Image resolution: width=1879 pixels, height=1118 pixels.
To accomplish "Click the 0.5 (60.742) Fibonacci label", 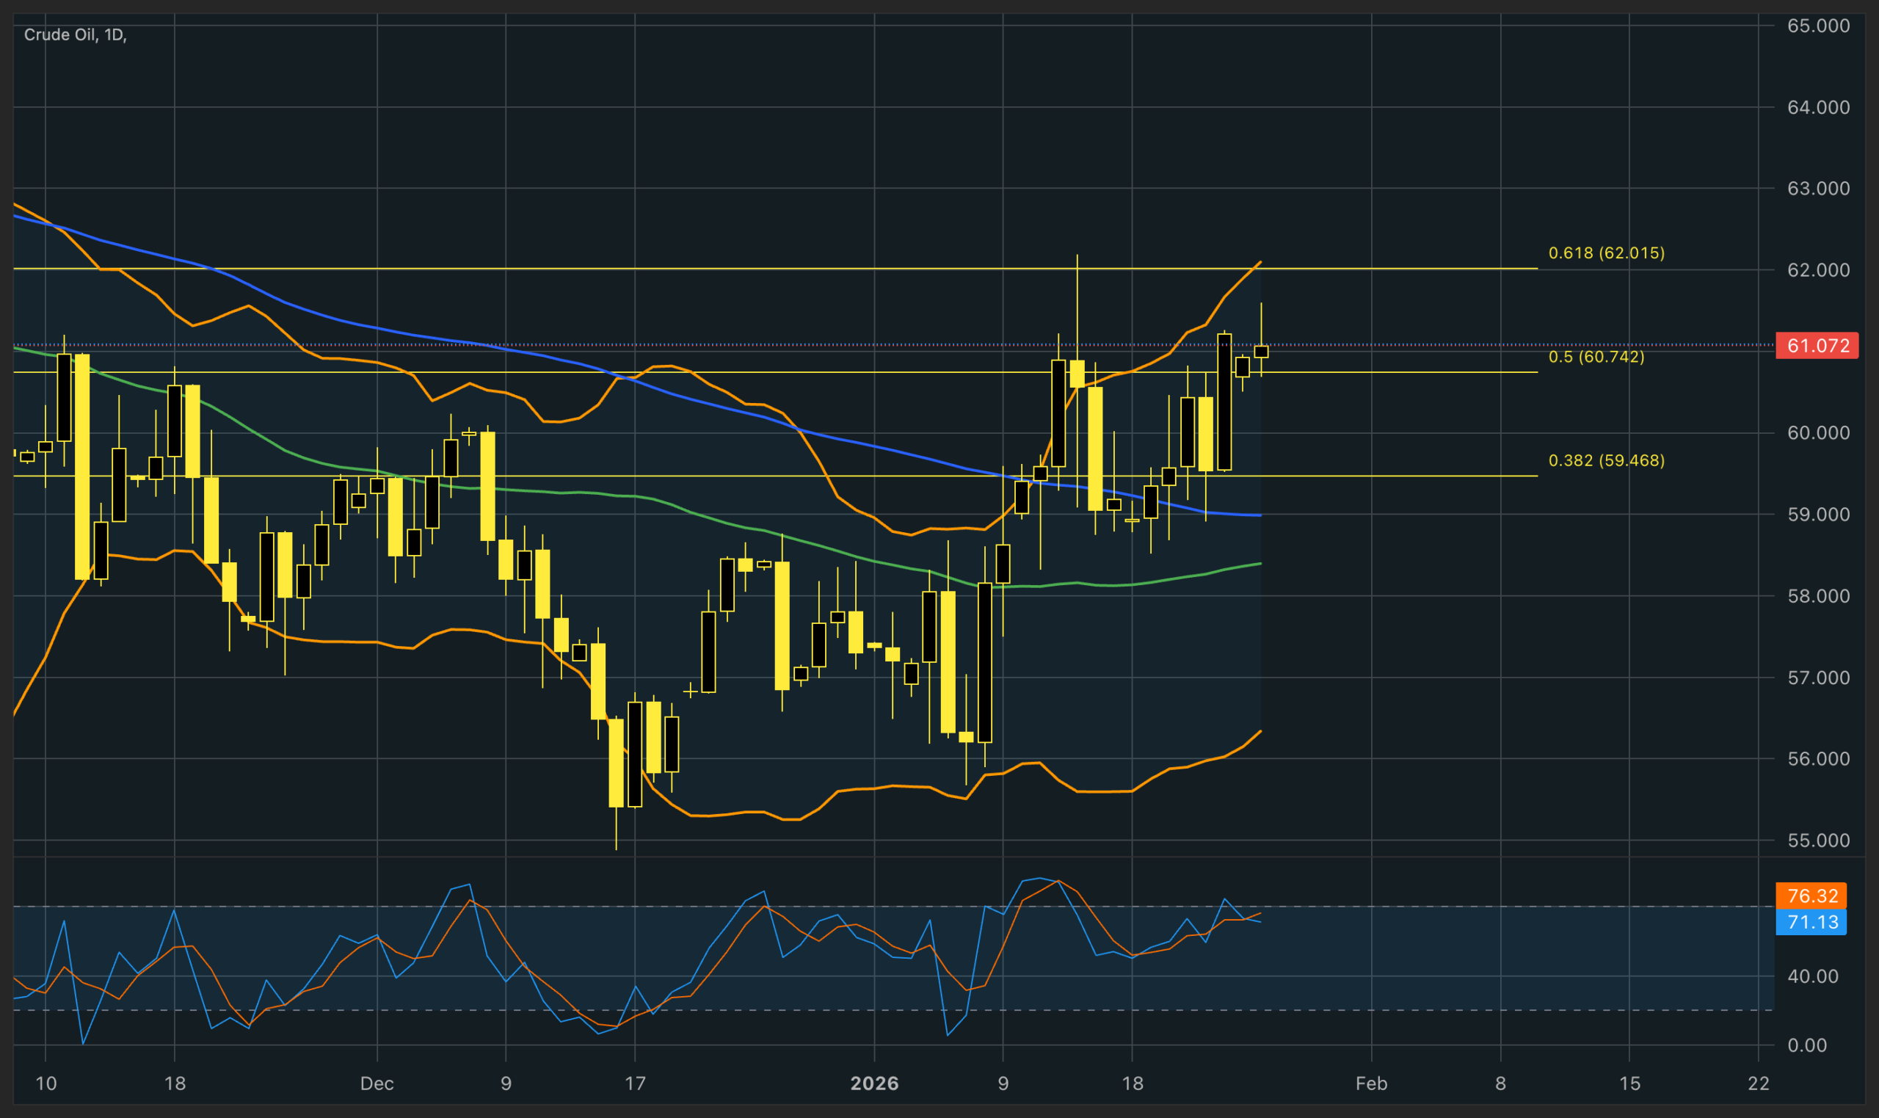I will pyautogui.click(x=1596, y=357).
